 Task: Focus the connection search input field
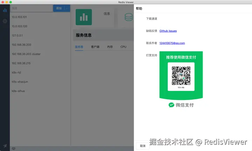pos(31,8)
